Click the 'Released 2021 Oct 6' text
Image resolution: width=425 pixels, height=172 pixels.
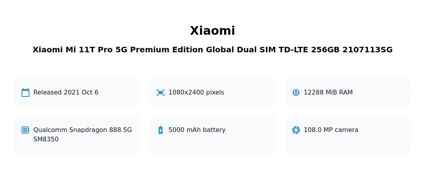pyautogui.click(x=66, y=92)
